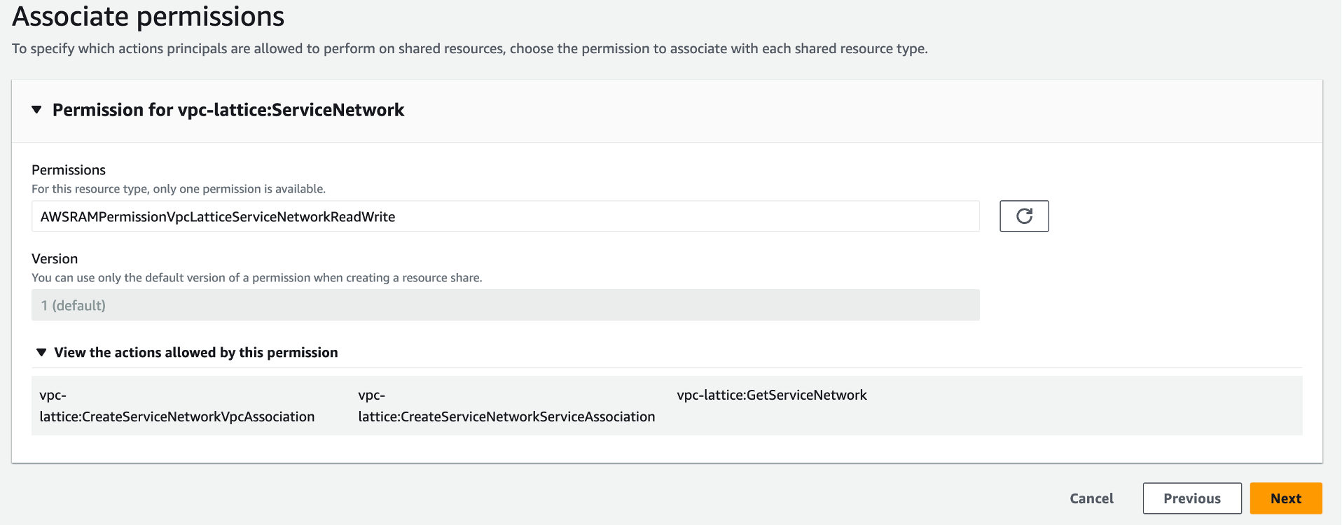Click the Version field label

click(x=55, y=259)
